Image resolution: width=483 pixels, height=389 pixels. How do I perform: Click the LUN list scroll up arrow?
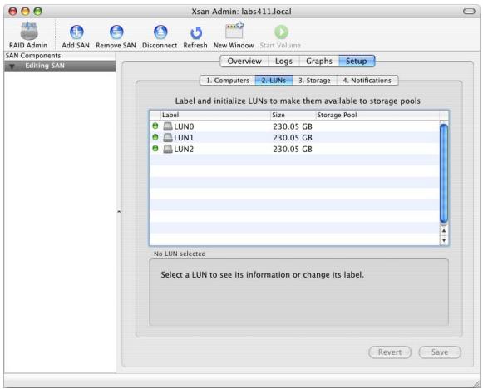[x=444, y=230]
